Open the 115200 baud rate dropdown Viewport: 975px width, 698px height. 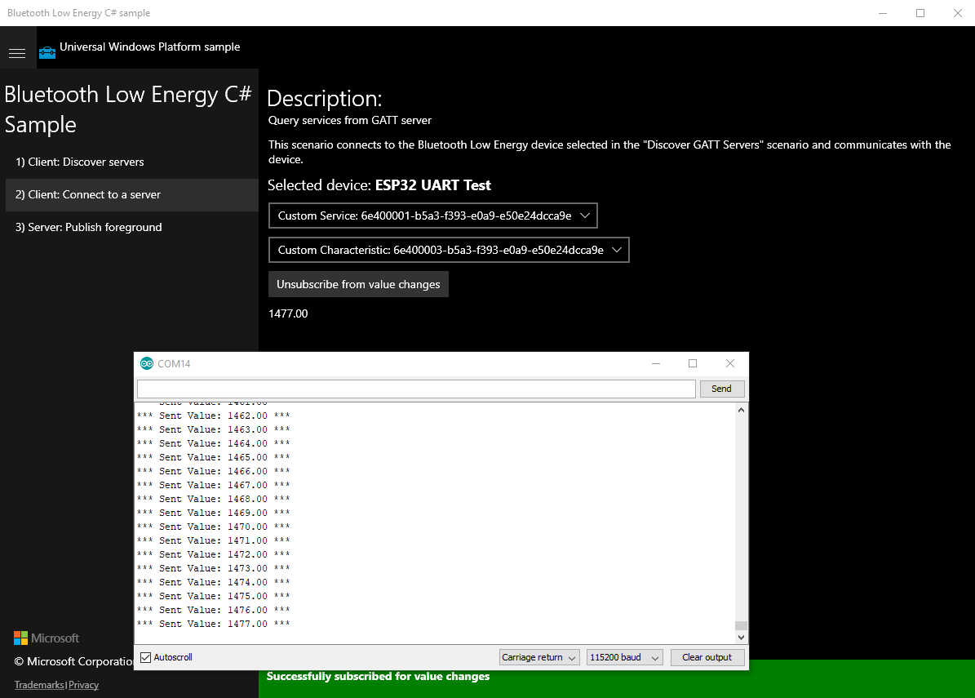pyautogui.click(x=624, y=657)
